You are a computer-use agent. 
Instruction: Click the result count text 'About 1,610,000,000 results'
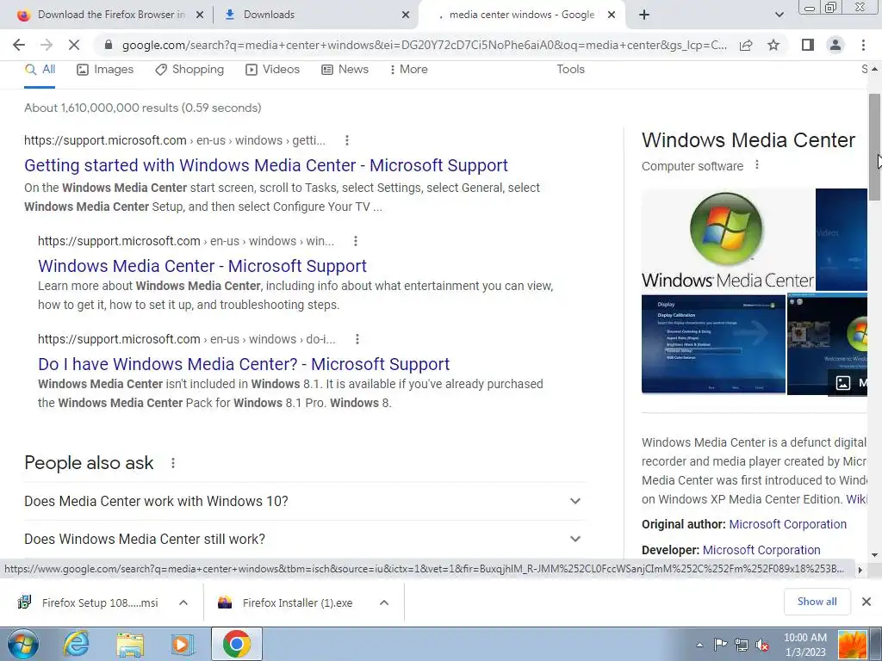pos(102,108)
